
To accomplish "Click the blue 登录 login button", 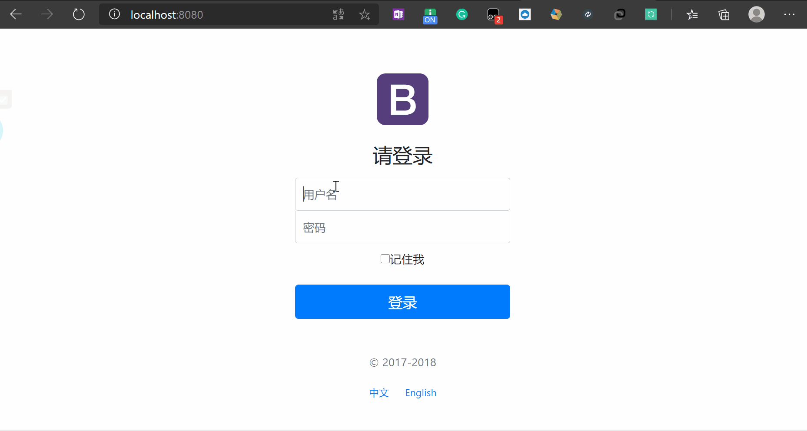I will 402,302.
